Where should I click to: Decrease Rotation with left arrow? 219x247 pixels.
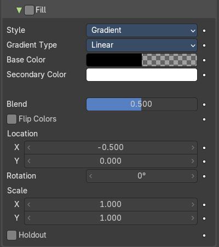pos(91,176)
